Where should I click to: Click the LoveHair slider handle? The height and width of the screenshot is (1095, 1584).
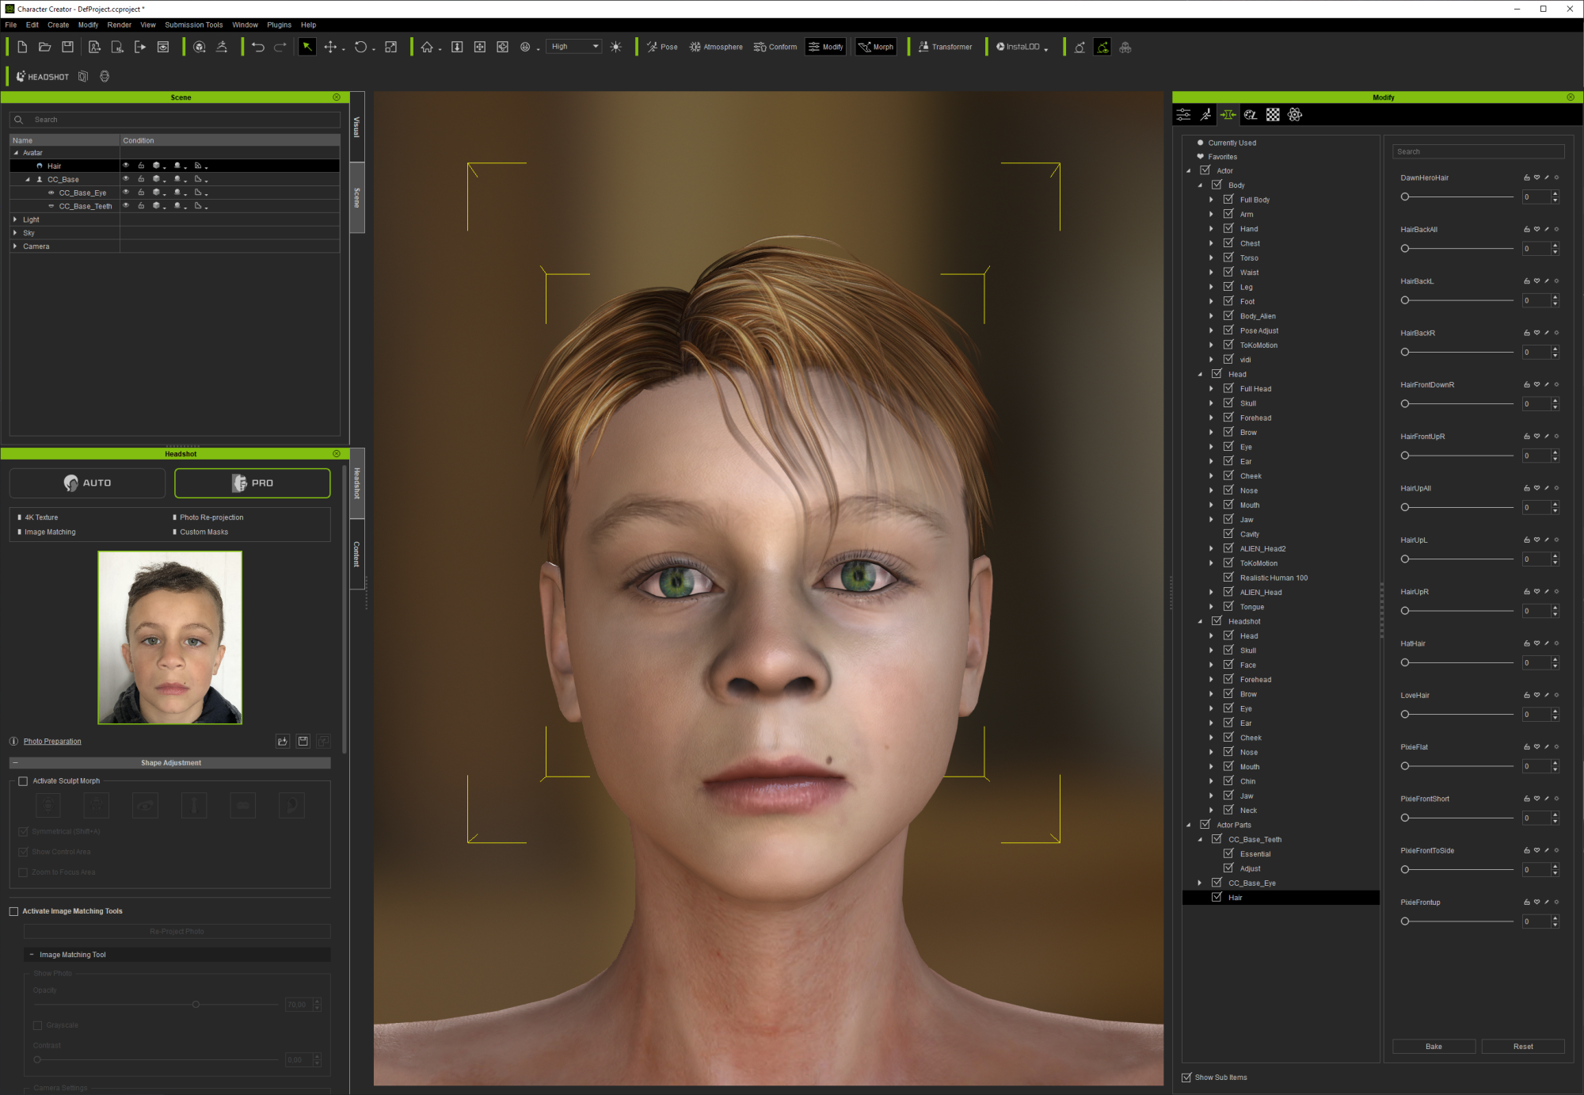(x=1405, y=714)
